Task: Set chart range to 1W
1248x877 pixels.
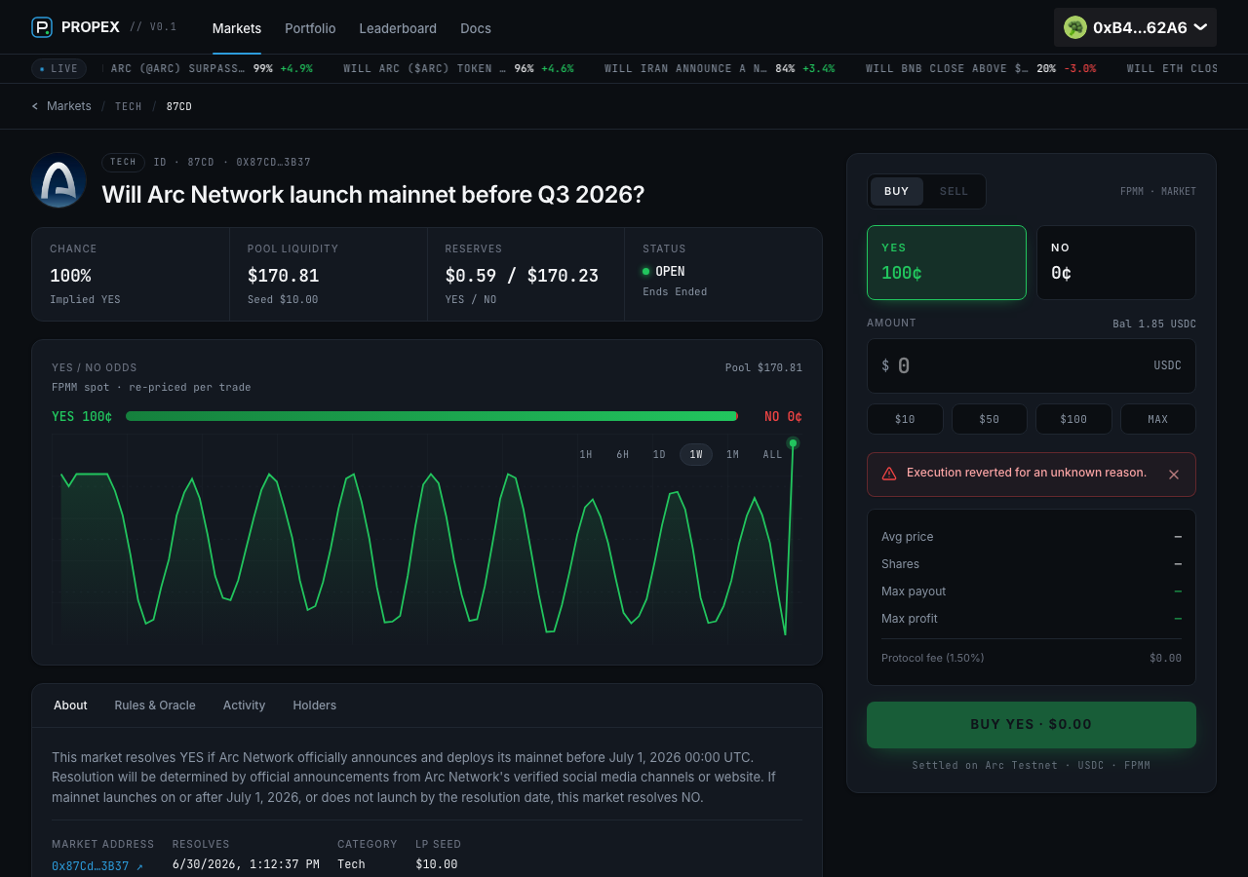Action: tap(696, 455)
